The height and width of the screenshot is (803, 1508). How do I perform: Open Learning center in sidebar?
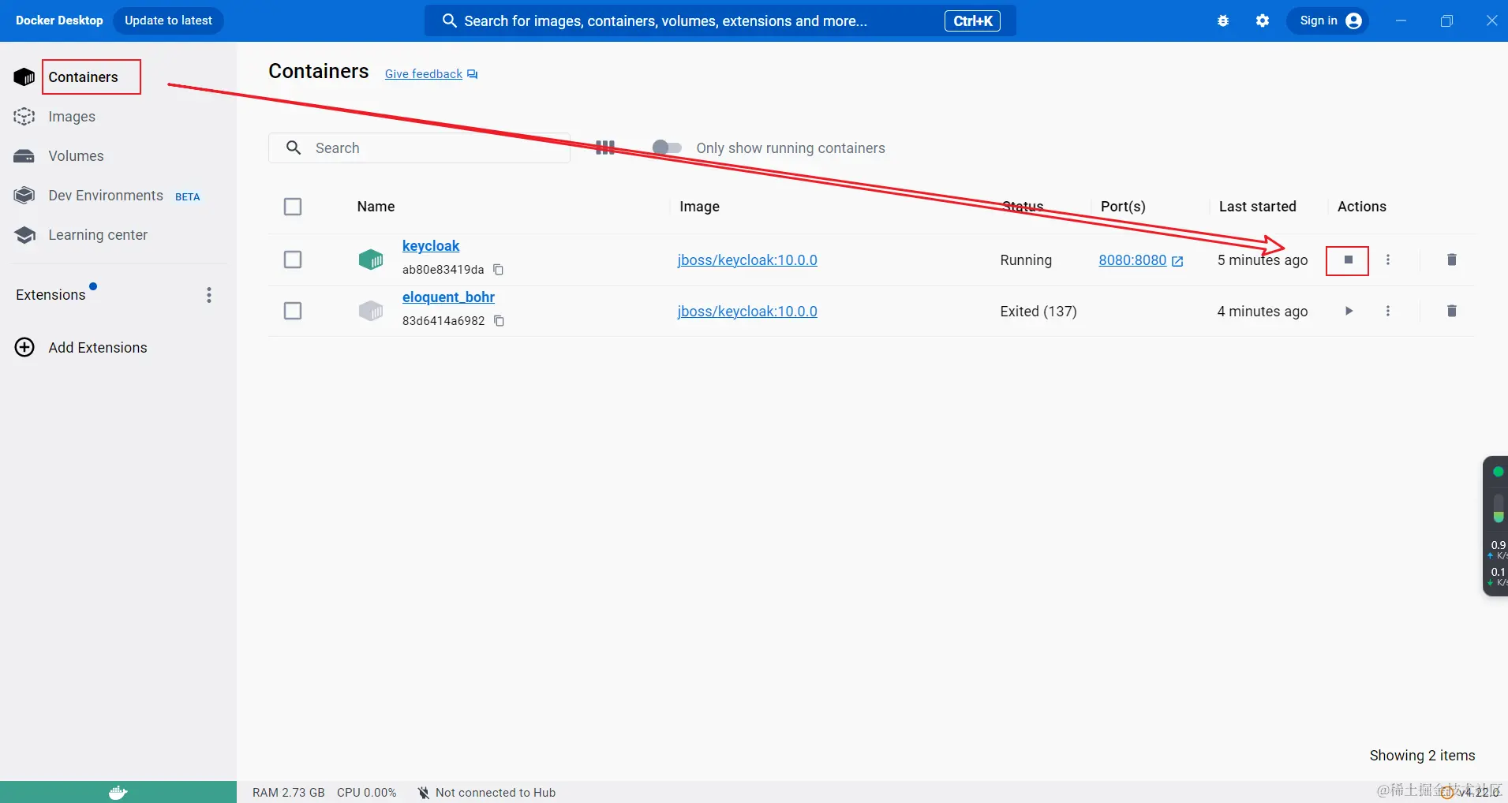click(98, 235)
